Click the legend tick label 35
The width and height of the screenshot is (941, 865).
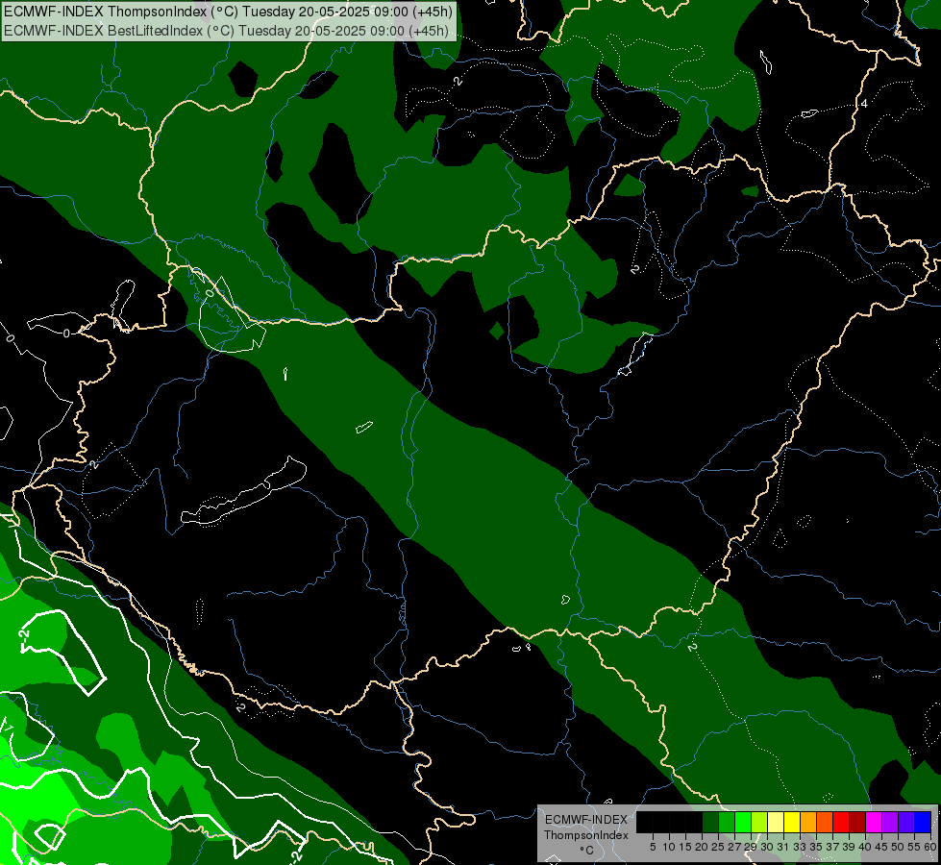pyautogui.click(x=816, y=847)
